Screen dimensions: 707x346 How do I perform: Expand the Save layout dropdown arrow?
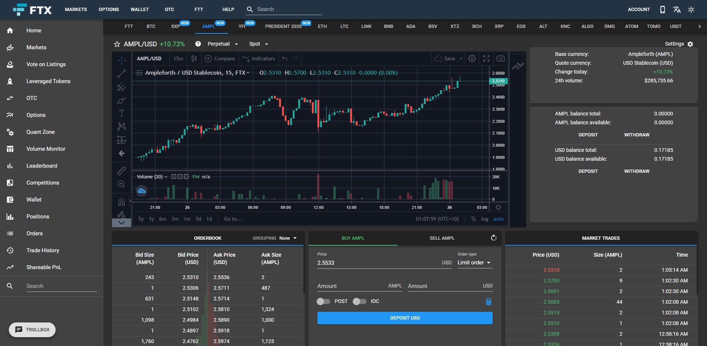point(461,58)
